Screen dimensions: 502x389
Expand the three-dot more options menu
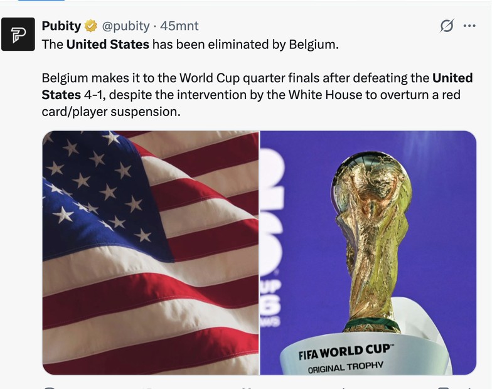(469, 26)
